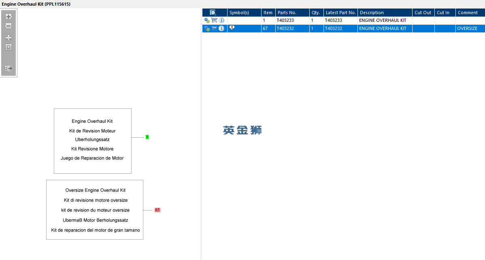Select the green callout marker 1
This screenshot has height=260, width=485.
(147, 137)
